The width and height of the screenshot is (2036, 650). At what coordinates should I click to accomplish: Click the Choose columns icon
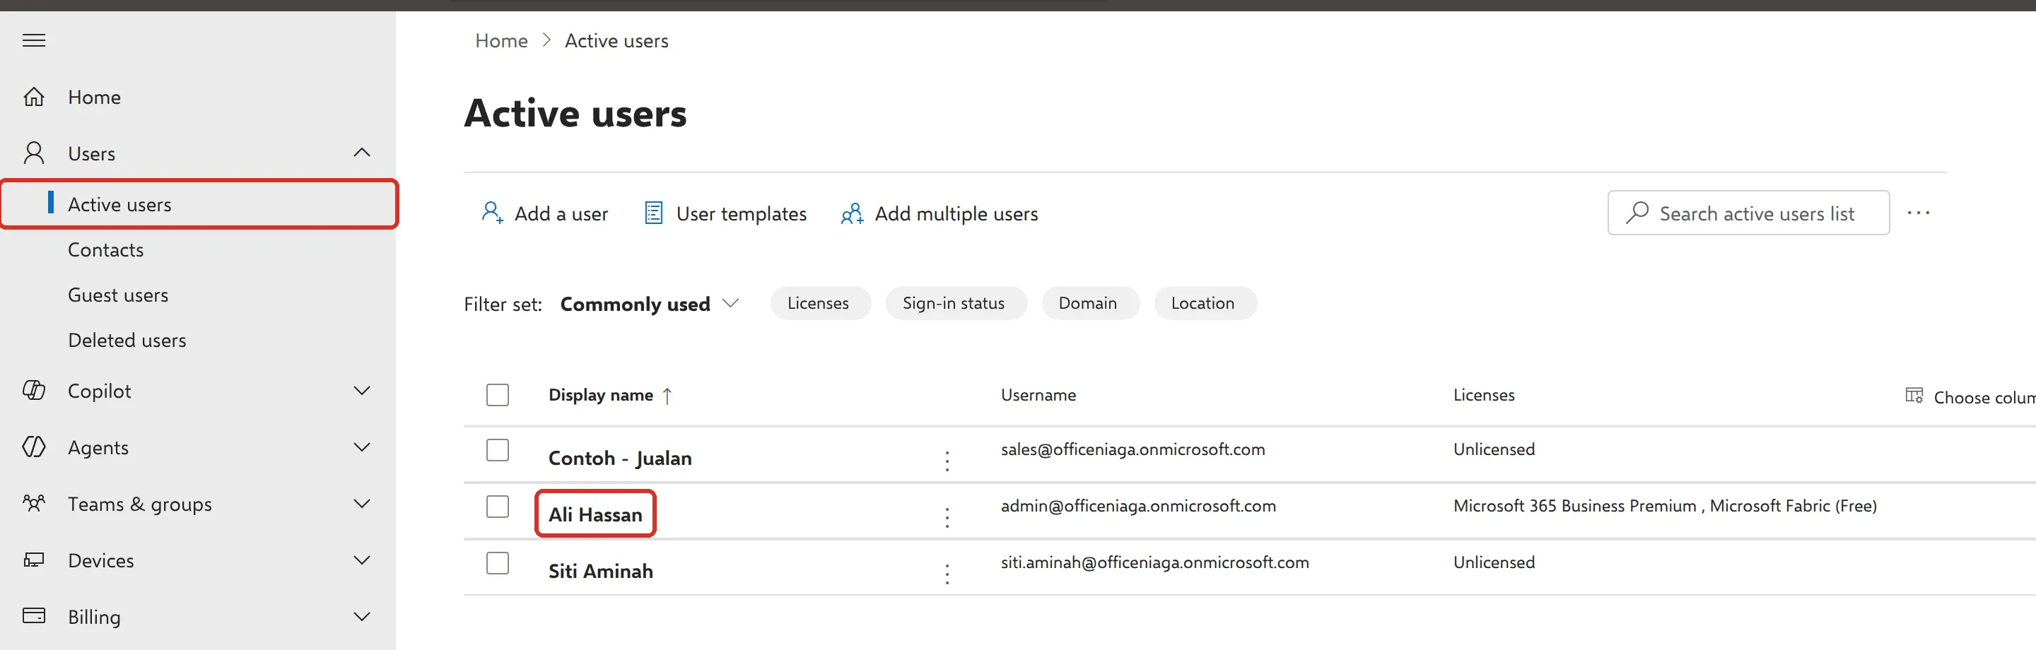coord(1914,396)
